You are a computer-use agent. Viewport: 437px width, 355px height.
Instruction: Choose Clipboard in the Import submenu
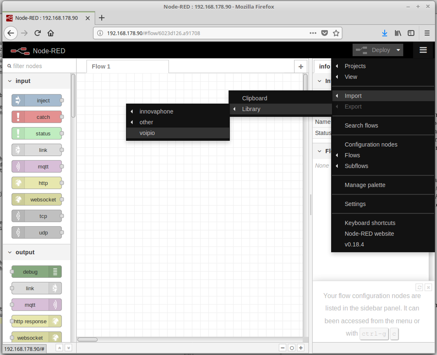[x=255, y=98]
